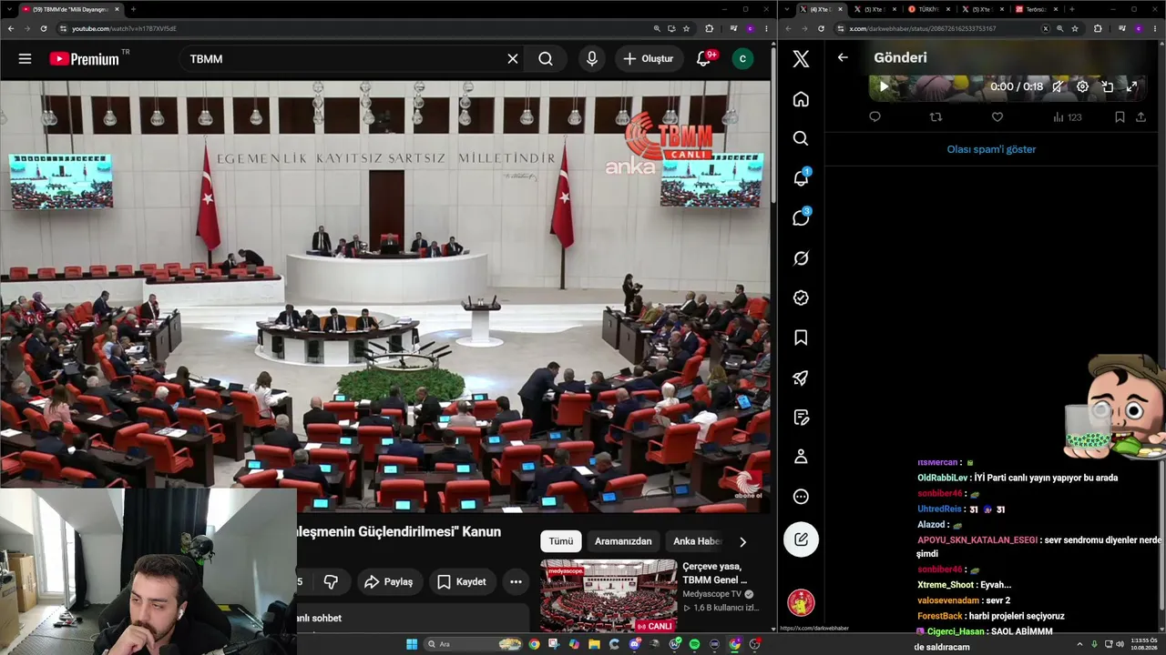Go back in the YouTube browser window
Image resolution: width=1166 pixels, height=655 pixels.
click(10, 28)
